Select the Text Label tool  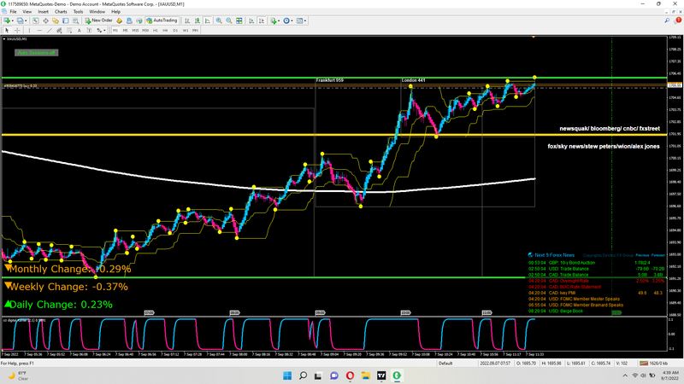89,31
